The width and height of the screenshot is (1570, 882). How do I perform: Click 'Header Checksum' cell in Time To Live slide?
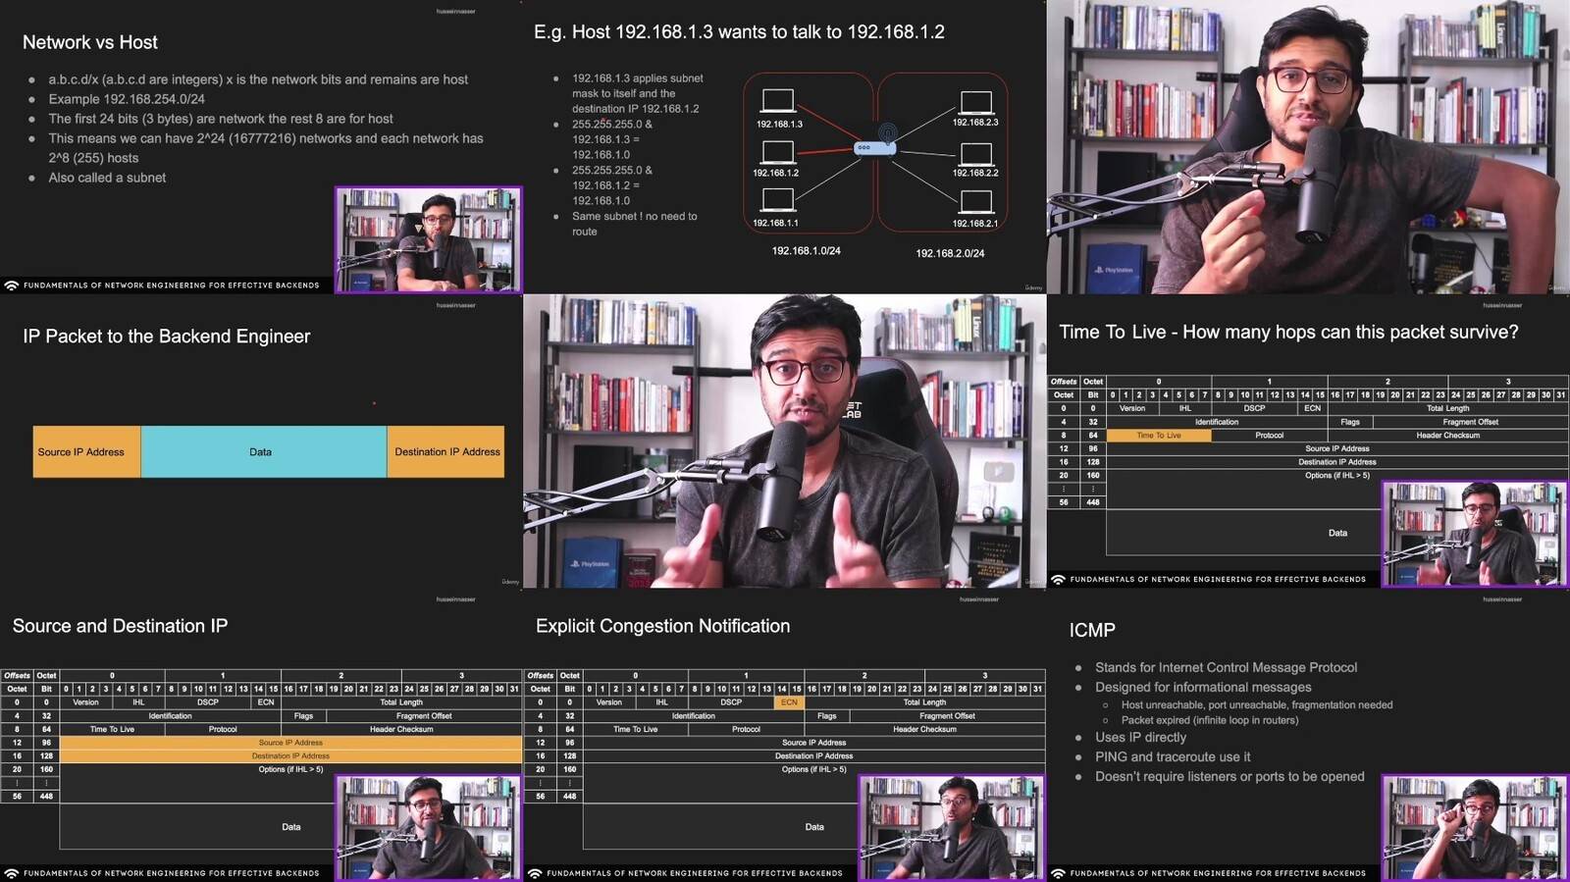[1447, 436]
